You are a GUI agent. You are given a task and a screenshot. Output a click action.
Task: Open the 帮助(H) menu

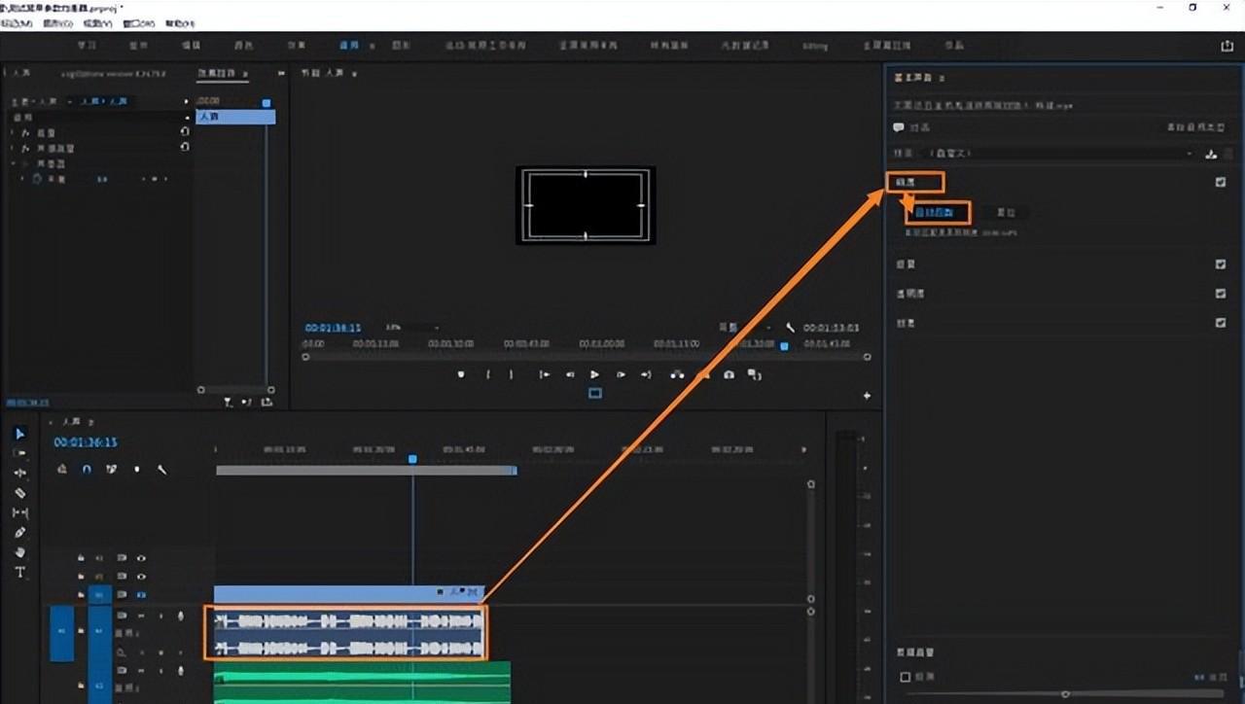[180, 22]
